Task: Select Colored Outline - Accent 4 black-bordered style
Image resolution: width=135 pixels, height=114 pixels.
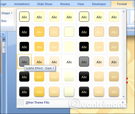Action: click(x=84, y=17)
